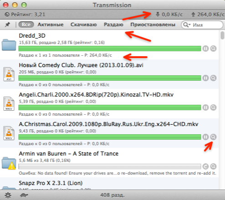Open the Рейтинг status dropdown

tap(25, 15)
